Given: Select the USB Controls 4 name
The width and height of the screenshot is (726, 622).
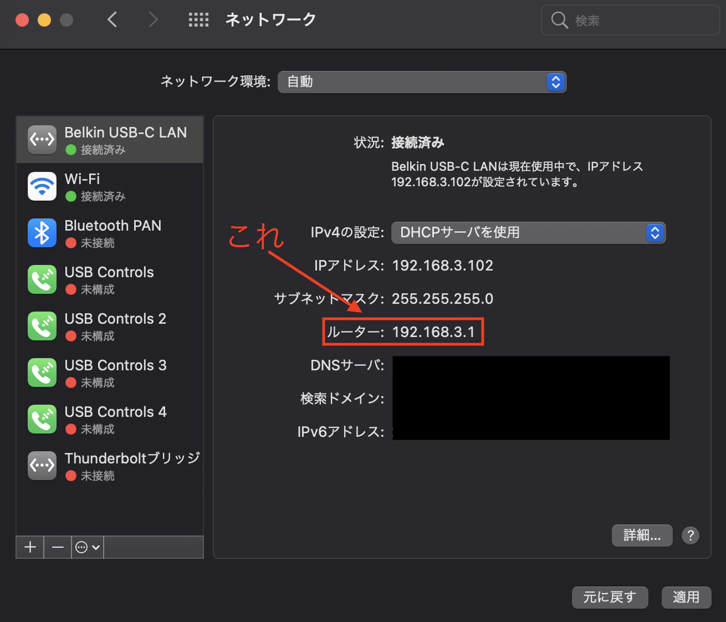Looking at the screenshot, I should point(115,412).
